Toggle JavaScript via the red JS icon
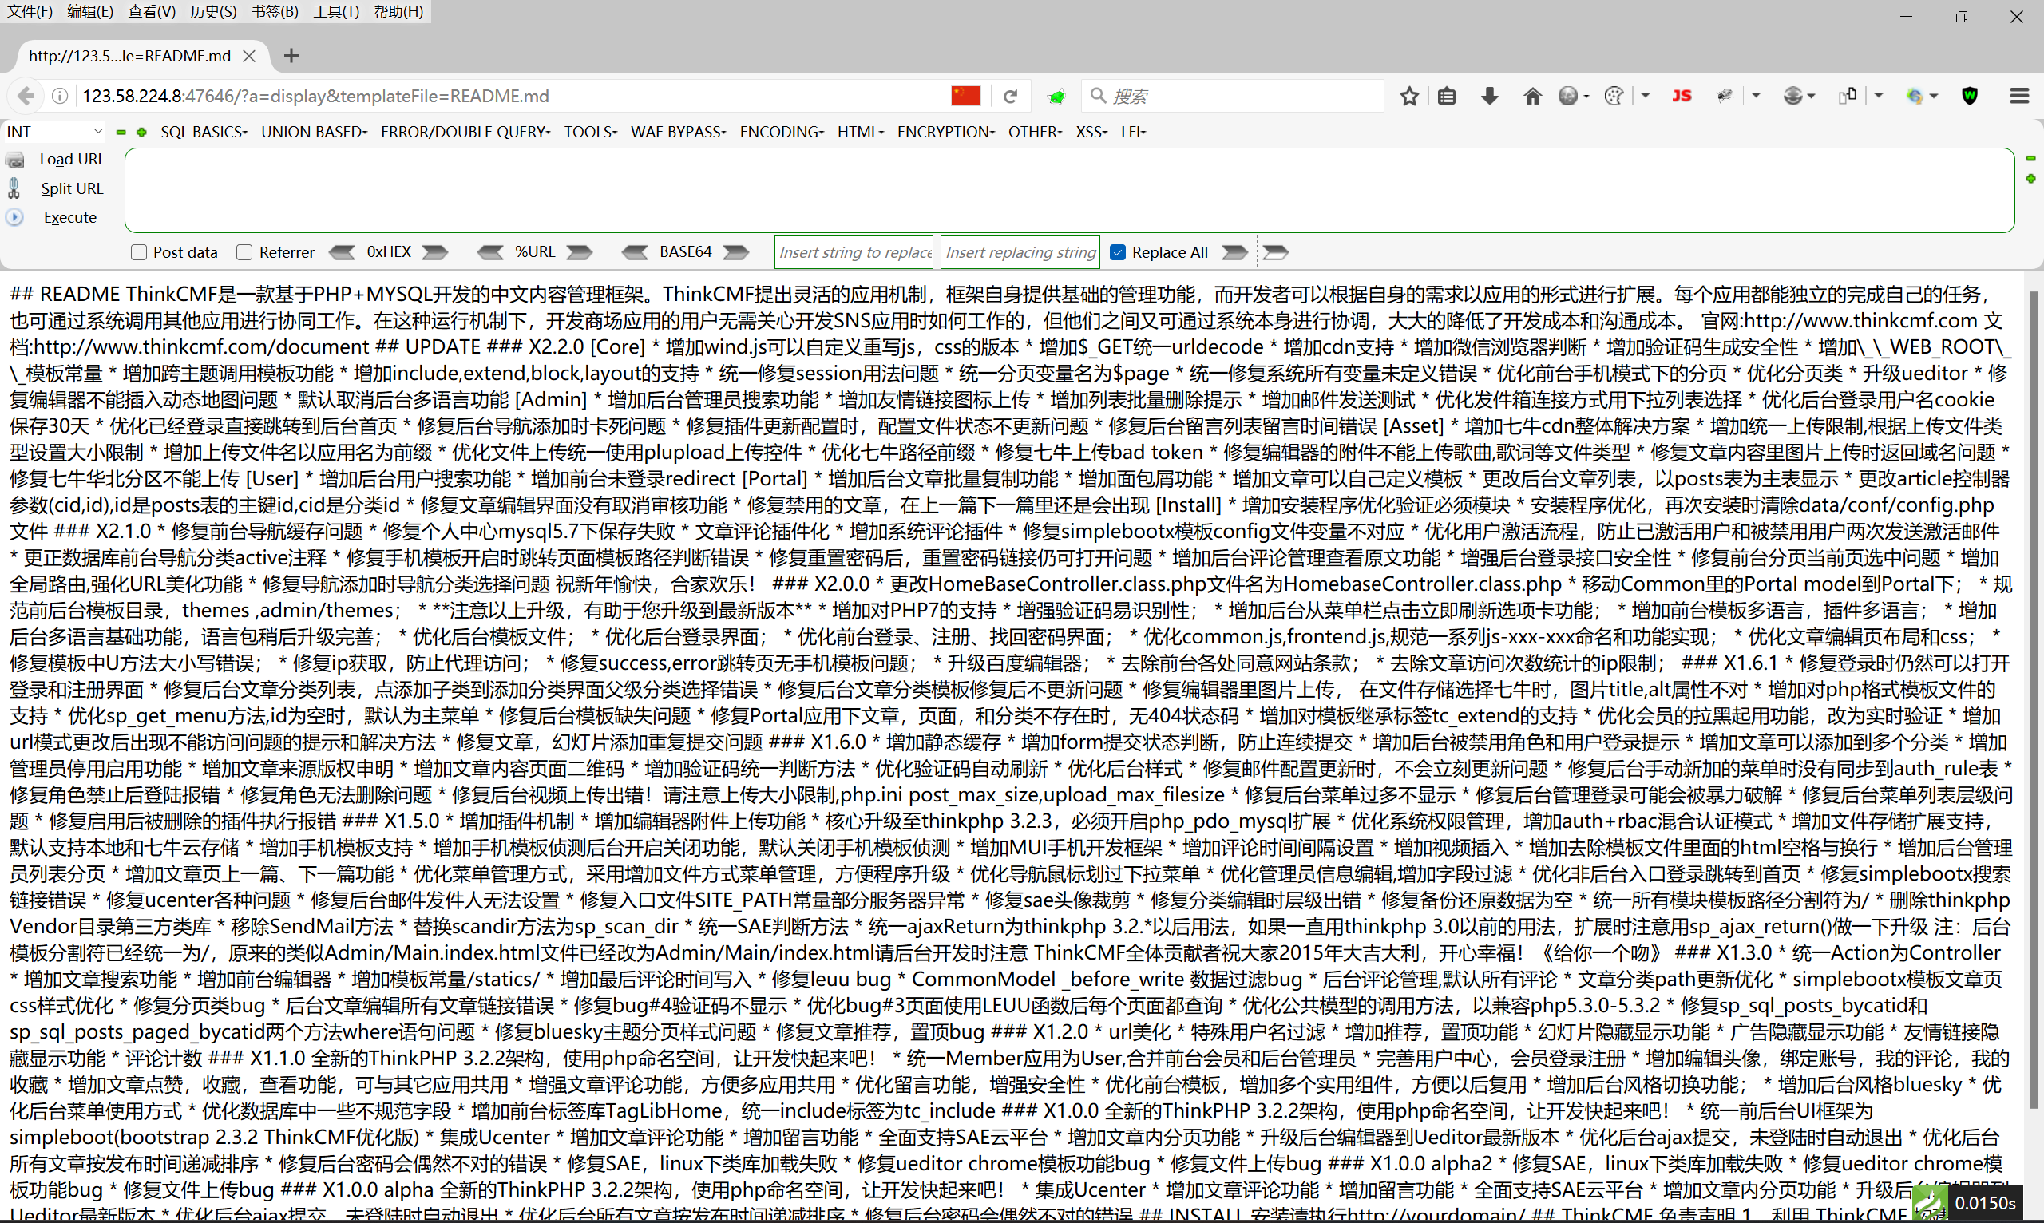 tap(1682, 96)
